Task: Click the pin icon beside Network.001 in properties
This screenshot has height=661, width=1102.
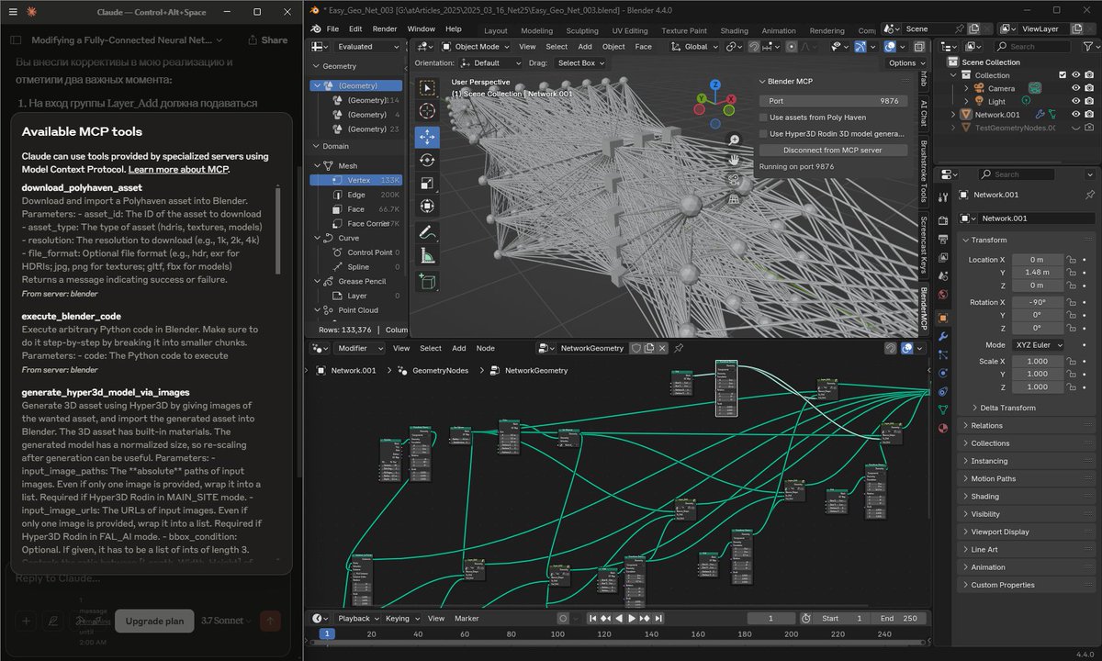Action: 1090,195
